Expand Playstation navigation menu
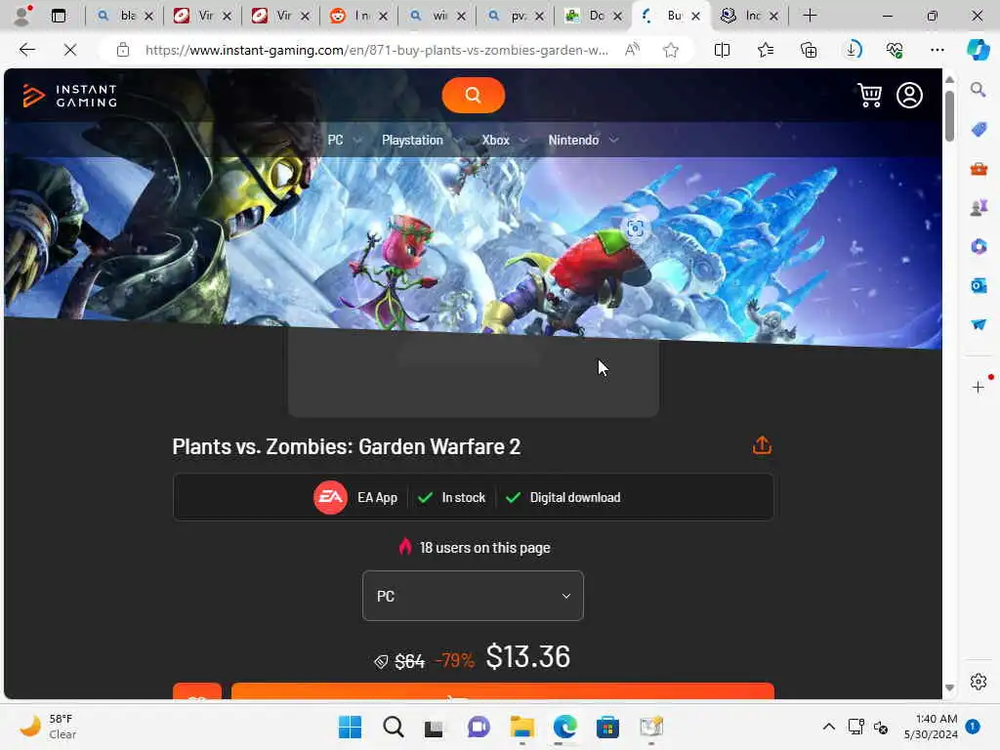The height and width of the screenshot is (750, 1000). point(421,141)
